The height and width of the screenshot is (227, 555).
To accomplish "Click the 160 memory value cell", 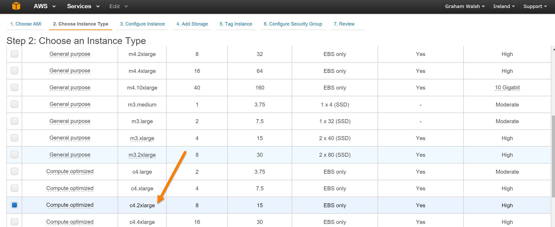I will click(260, 88).
